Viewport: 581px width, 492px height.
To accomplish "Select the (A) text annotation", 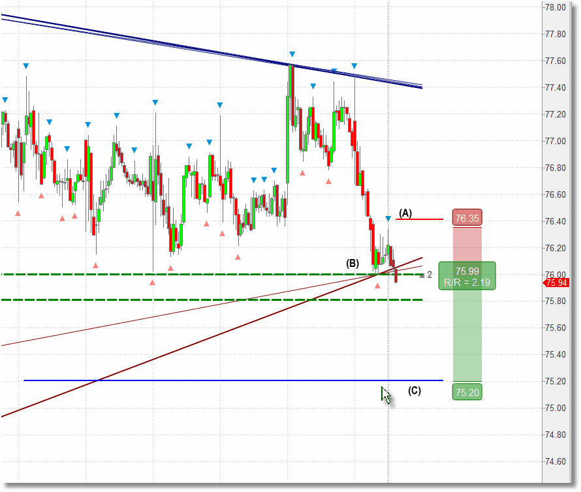I will point(405,213).
